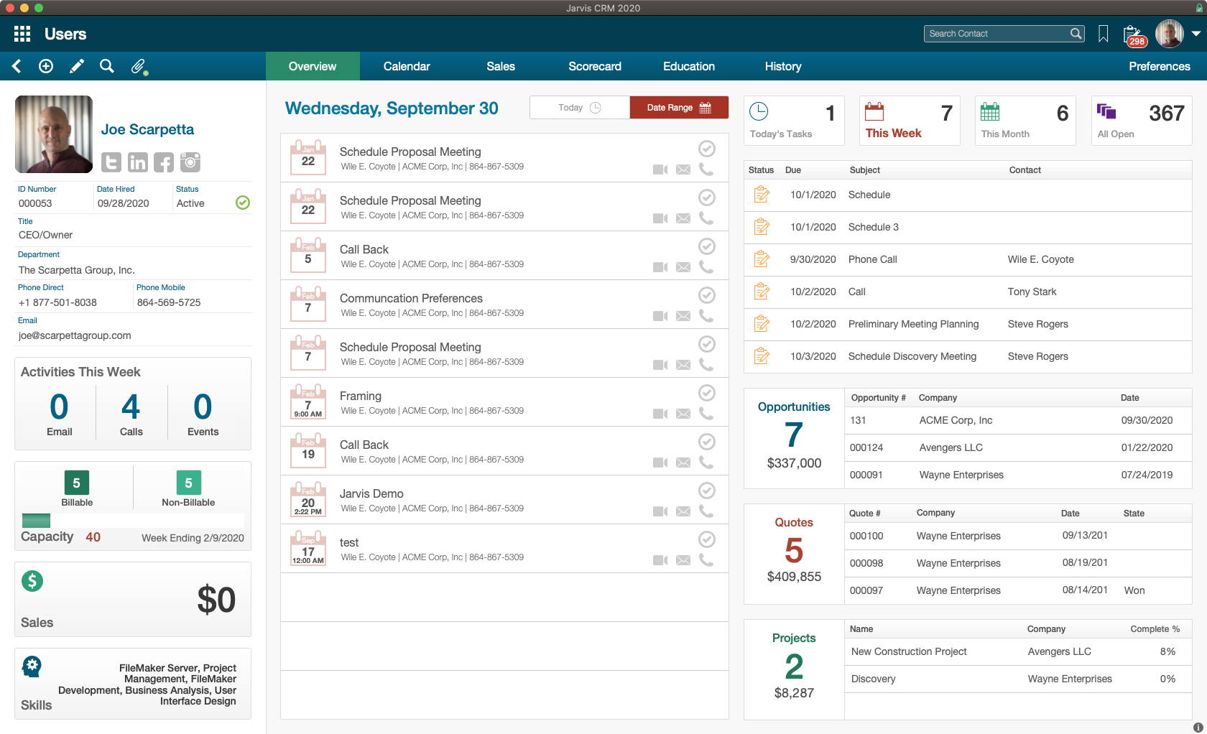Open opportunity 000124 Avengers LLC row
The width and height of the screenshot is (1207, 734).
[1018, 447]
